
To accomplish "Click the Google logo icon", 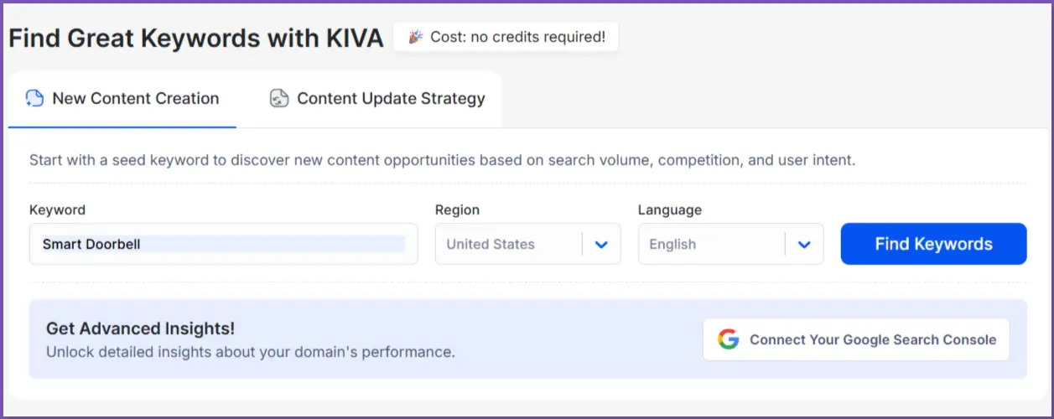I will tap(728, 339).
